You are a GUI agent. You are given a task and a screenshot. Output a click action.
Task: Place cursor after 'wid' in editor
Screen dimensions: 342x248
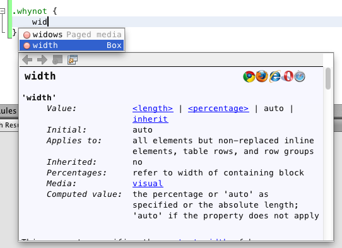click(x=48, y=22)
